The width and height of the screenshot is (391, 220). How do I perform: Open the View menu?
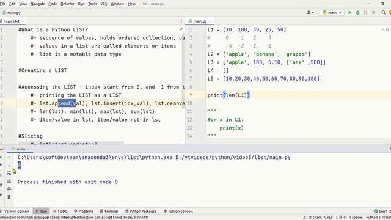click(x=23, y=4)
